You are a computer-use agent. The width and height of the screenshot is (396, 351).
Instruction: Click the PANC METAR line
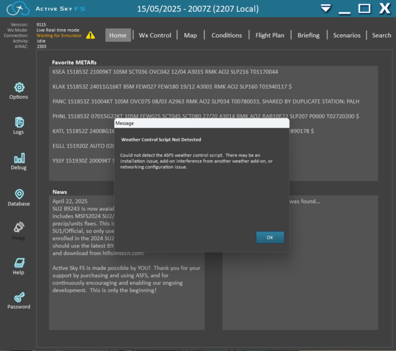206,102
